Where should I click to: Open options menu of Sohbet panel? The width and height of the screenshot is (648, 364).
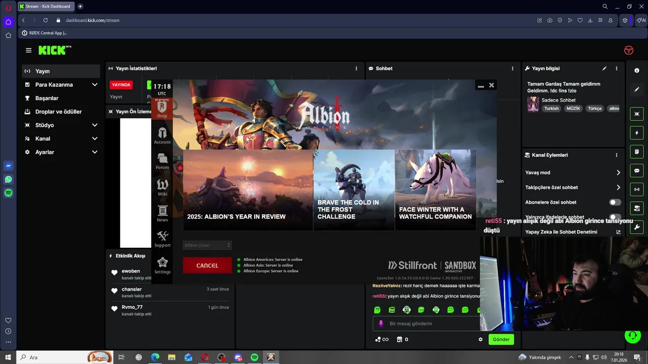click(512, 68)
